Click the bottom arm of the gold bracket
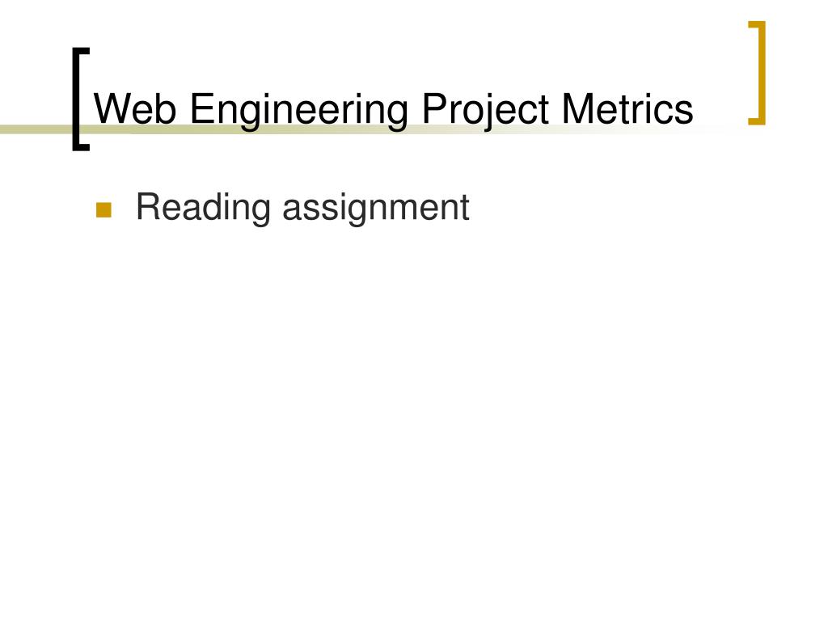 click(757, 122)
